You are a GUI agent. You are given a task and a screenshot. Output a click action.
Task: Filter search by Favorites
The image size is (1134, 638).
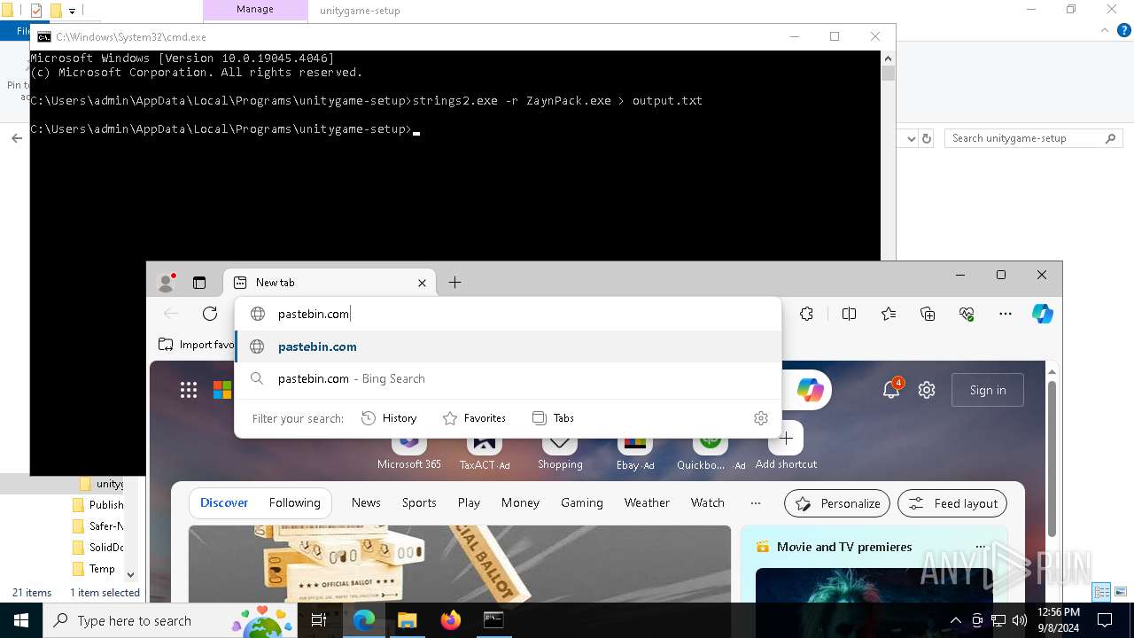(474, 418)
